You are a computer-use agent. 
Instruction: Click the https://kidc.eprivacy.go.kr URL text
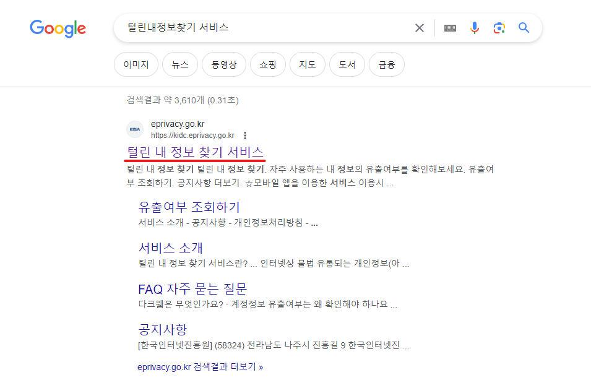click(192, 136)
